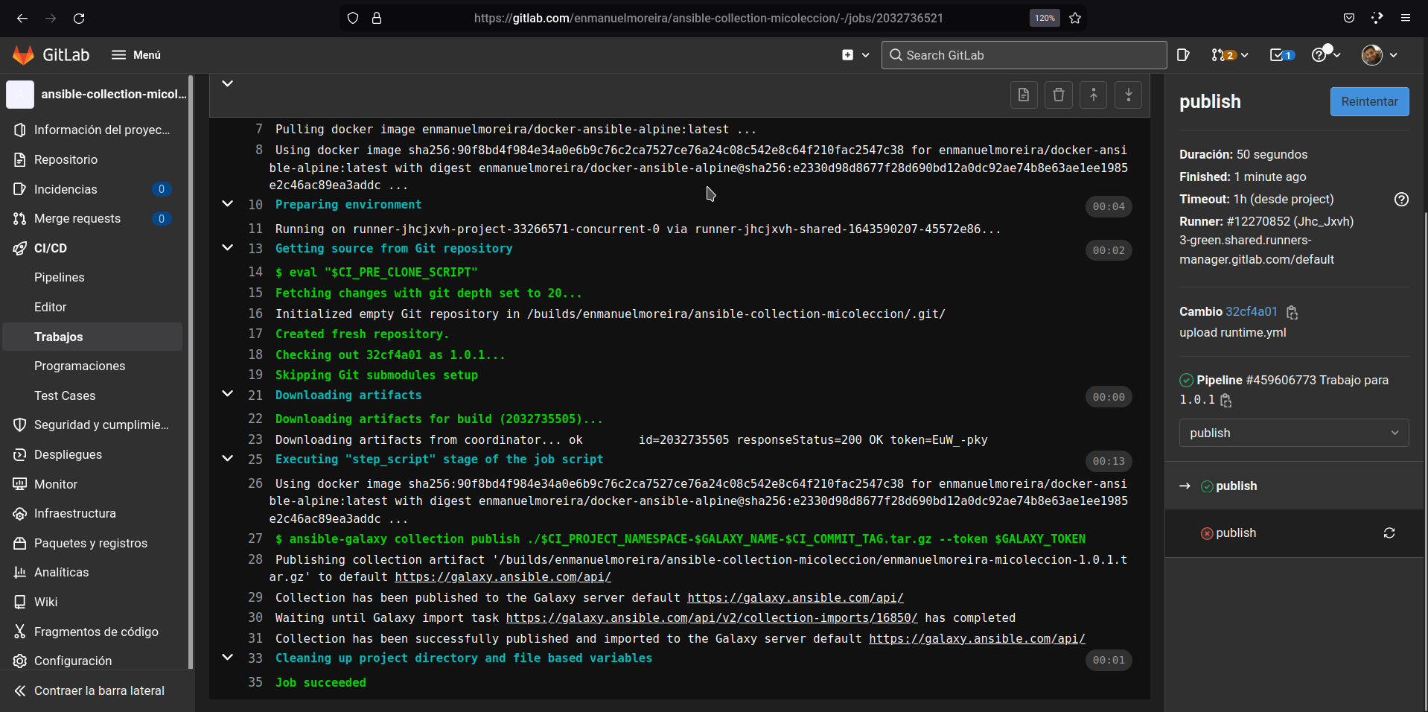Screen dimensions: 1428x712
Task: Select Trabajos under CI/CD
Action: [92, 337]
